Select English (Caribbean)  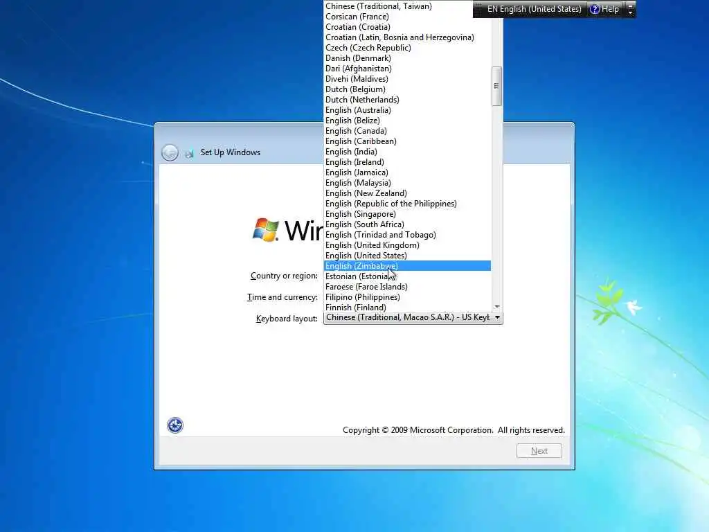pyautogui.click(x=407, y=141)
